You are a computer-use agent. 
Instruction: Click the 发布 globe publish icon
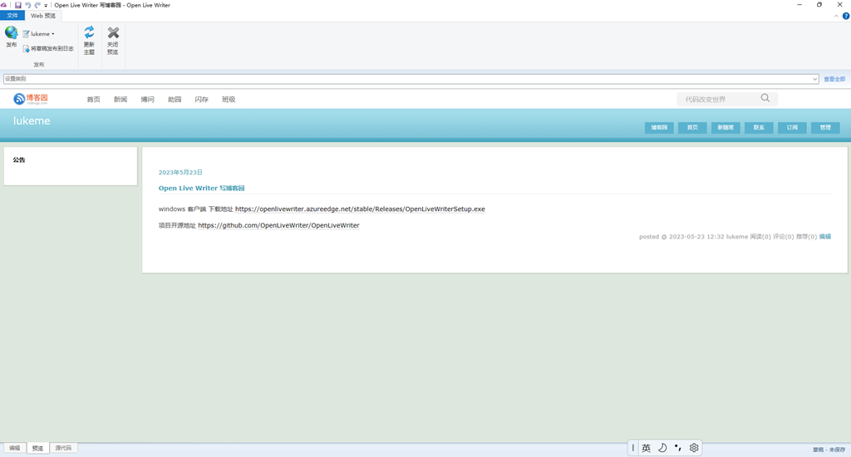tap(11, 32)
